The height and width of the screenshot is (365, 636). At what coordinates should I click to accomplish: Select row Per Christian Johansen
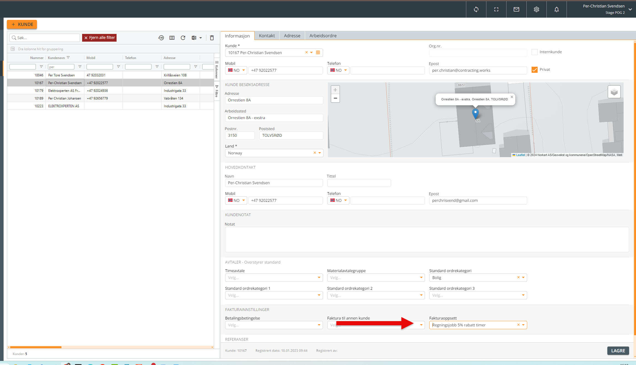pos(110,98)
